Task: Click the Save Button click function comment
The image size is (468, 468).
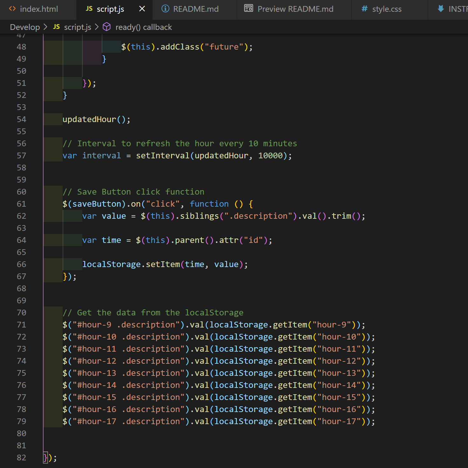Action: 134,192
